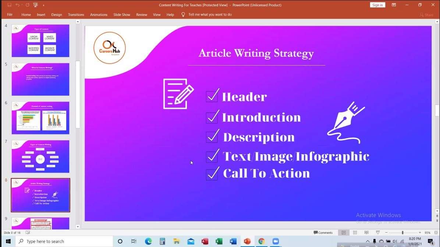Start Slide Show from status bar icon
The height and width of the screenshot is (247, 440).
point(378,232)
